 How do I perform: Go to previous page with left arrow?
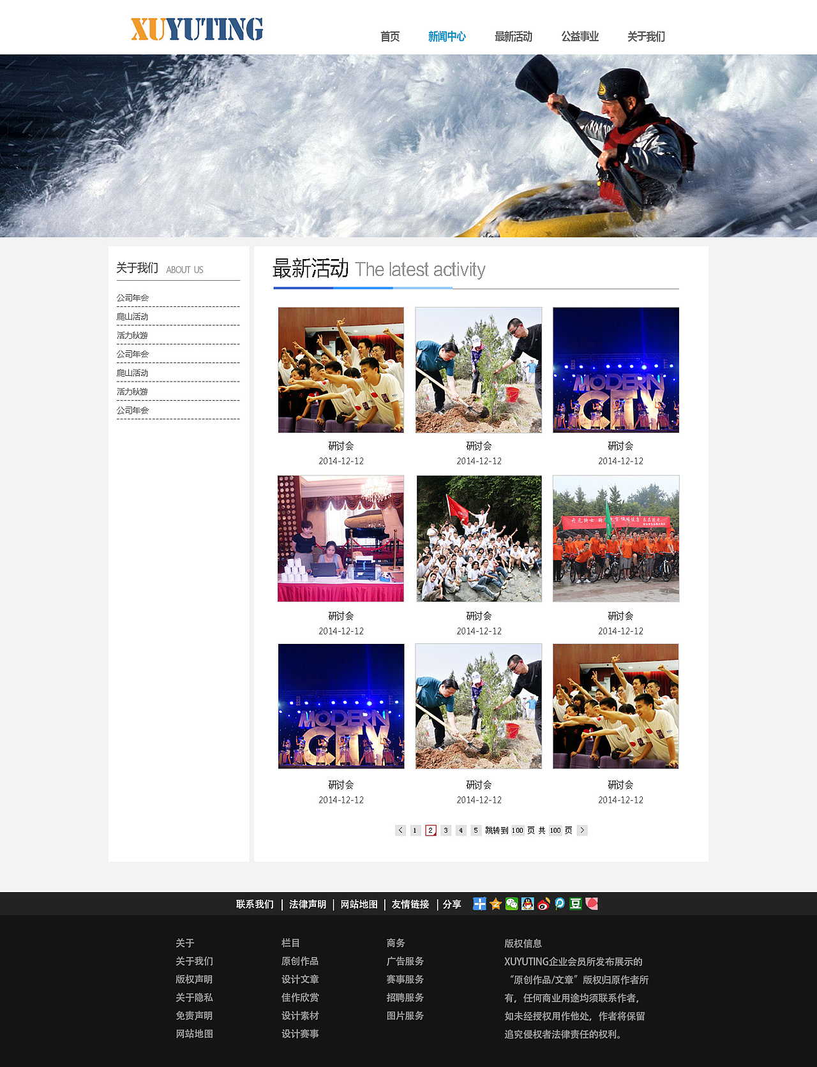pos(400,830)
